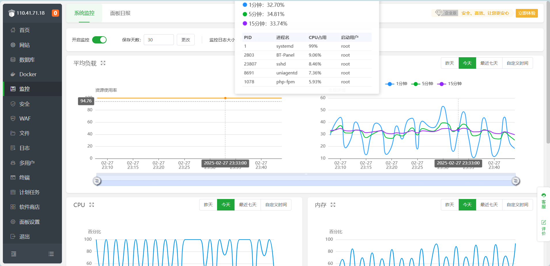Select 昨天 for 平均负载 chart
Image resolution: width=550 pixels, height=266 pixels.
pyautogui.click(x=450, y=63)
